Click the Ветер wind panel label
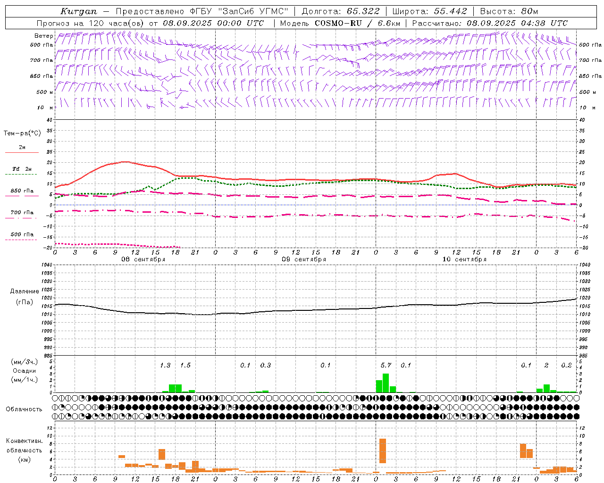Image resolution: width=604 pixels, height=483 pixels. click(44, 36)
